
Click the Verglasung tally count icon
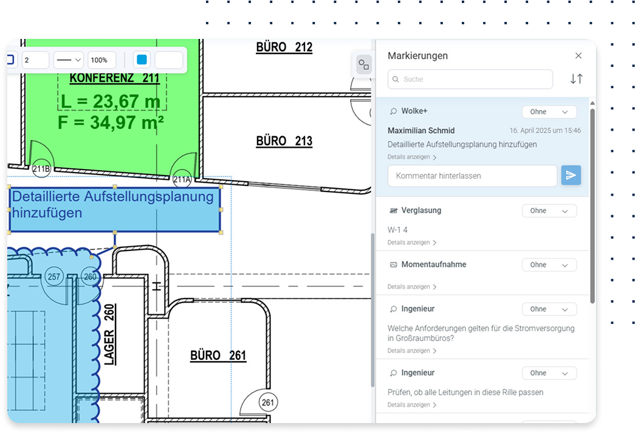(x=393, y=211)
